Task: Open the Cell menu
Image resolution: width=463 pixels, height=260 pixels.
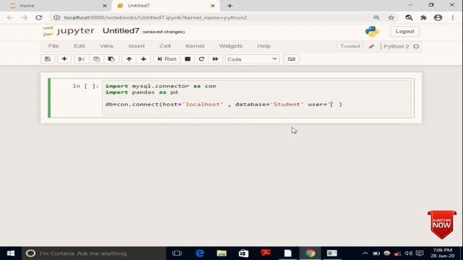Action: point(165,46)
